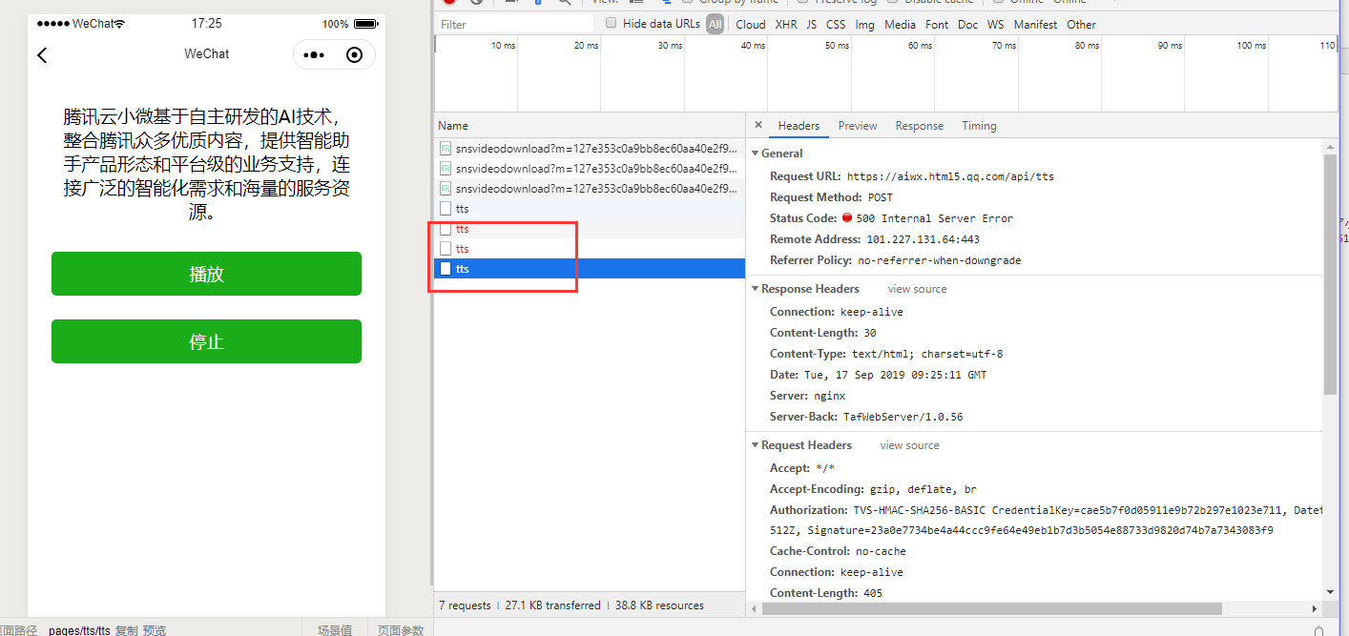
Task: Switch to the Headers tab
Action: 799,126
